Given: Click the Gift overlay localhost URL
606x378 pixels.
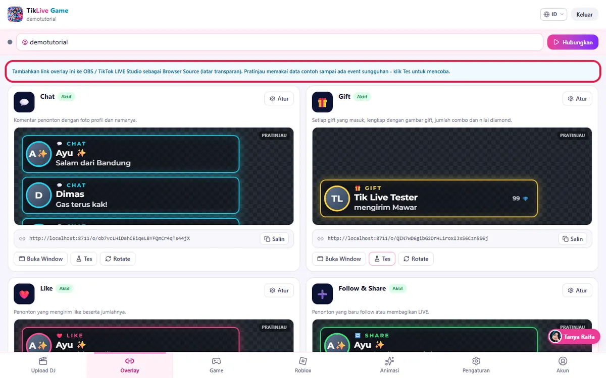Looking at the screenshot, I should pos(408,238).
